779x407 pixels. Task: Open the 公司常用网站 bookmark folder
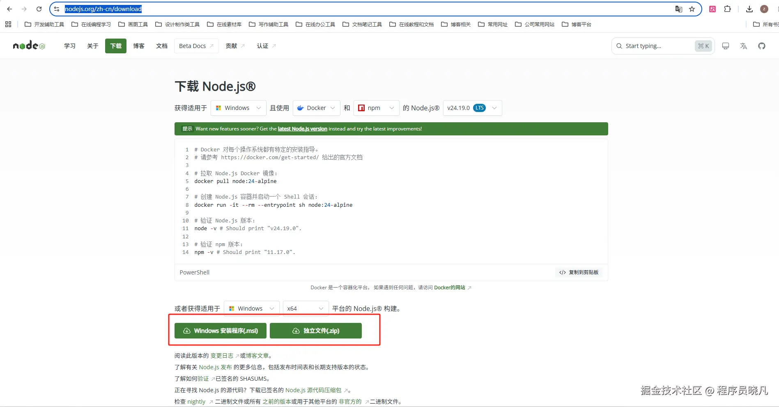[x=535, y=24]
